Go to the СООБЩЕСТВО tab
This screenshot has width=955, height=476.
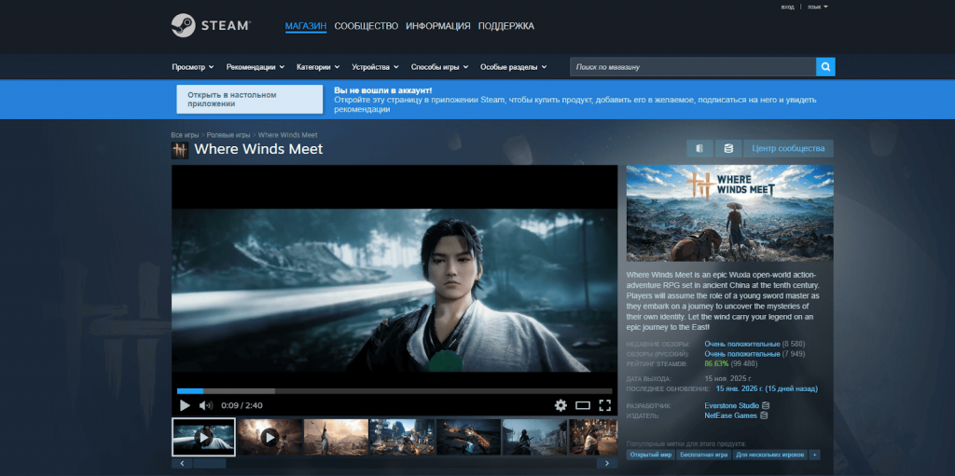[366, 26]
